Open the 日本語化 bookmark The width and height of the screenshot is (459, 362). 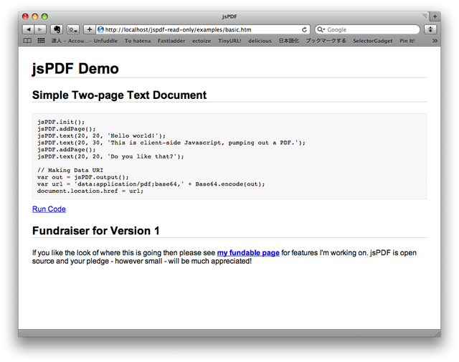click(288, 41)
